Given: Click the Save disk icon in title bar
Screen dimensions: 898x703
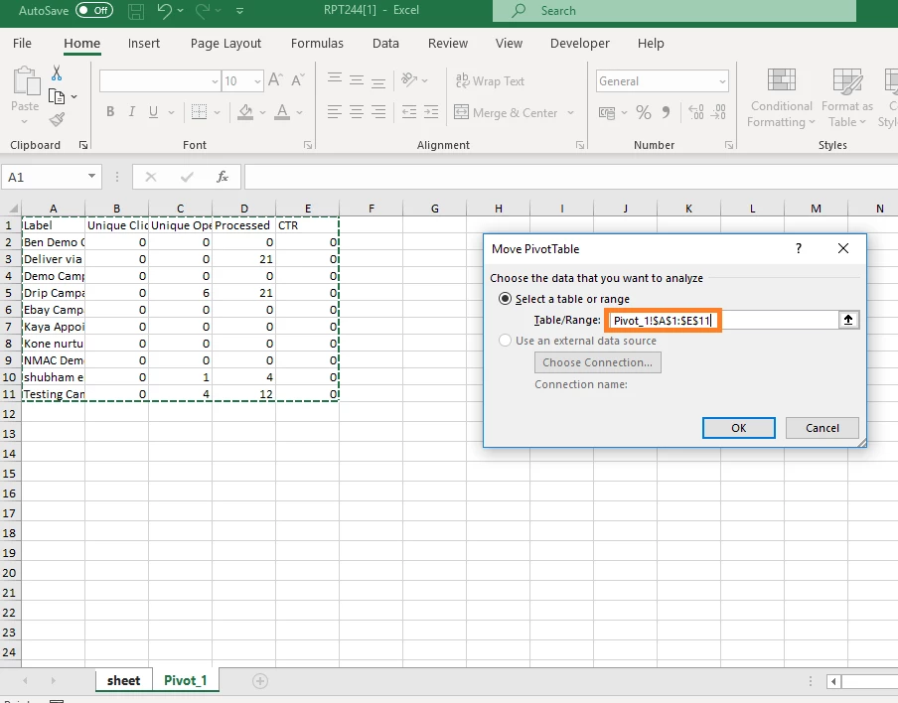Looking at the screenshot, I should [x=136, y=10].
